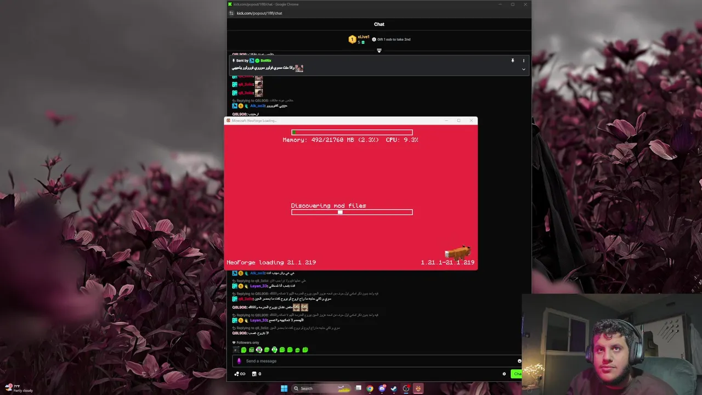Screen dimensions: 702x395
Task: Open chat settings gear icon
Action: point(504,374)
